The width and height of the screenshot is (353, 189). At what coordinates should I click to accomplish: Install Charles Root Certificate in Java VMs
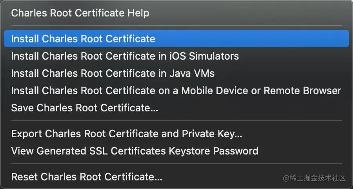point(176,73)
